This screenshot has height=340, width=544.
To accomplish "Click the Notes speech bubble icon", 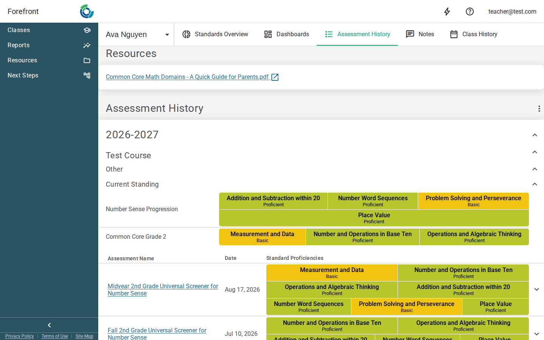I will (x=410, y=34).
